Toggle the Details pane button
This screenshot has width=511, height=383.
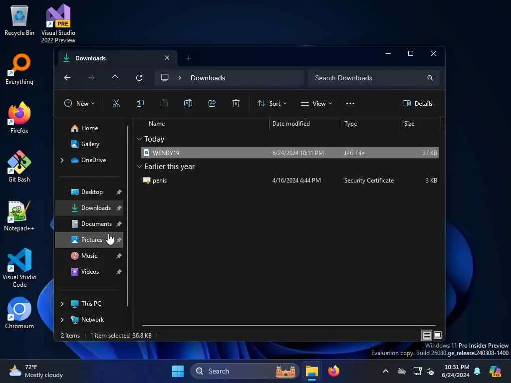pyautogui.click(x=418, y=104)
